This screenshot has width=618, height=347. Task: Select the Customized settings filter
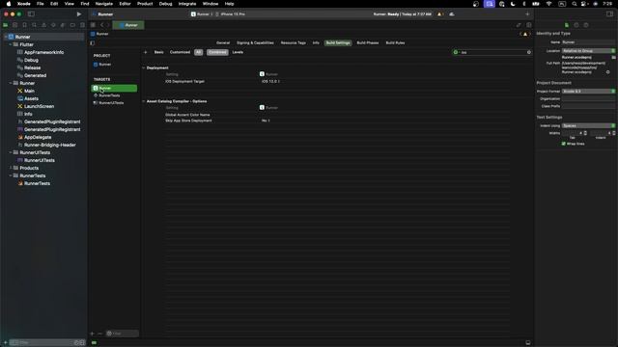coord(180,52)
